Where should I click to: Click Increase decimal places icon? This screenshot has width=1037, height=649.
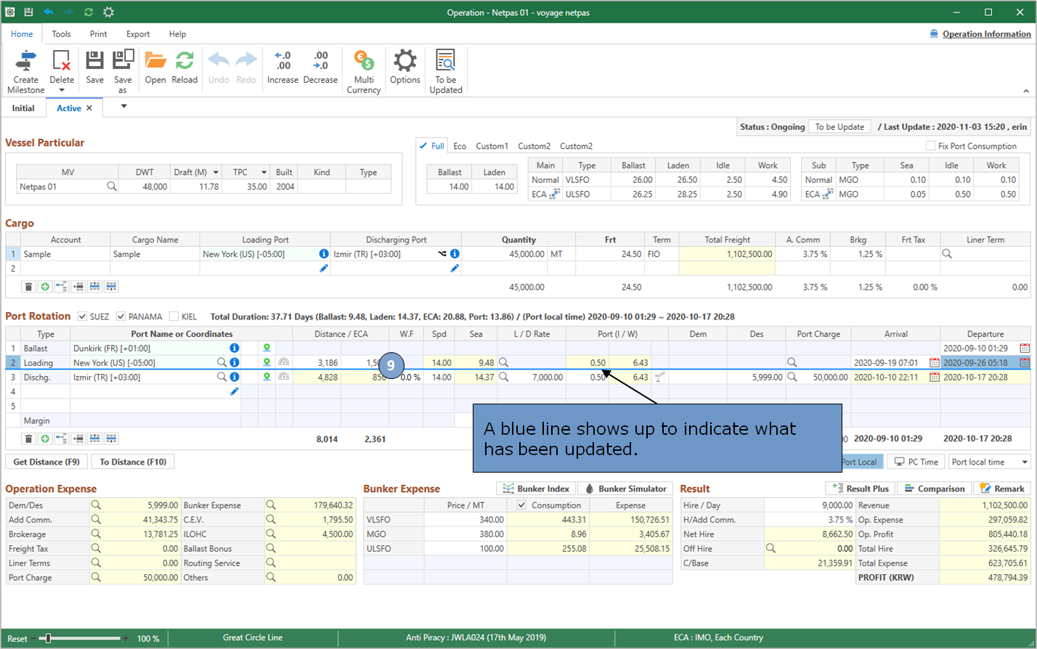[282, 62]
